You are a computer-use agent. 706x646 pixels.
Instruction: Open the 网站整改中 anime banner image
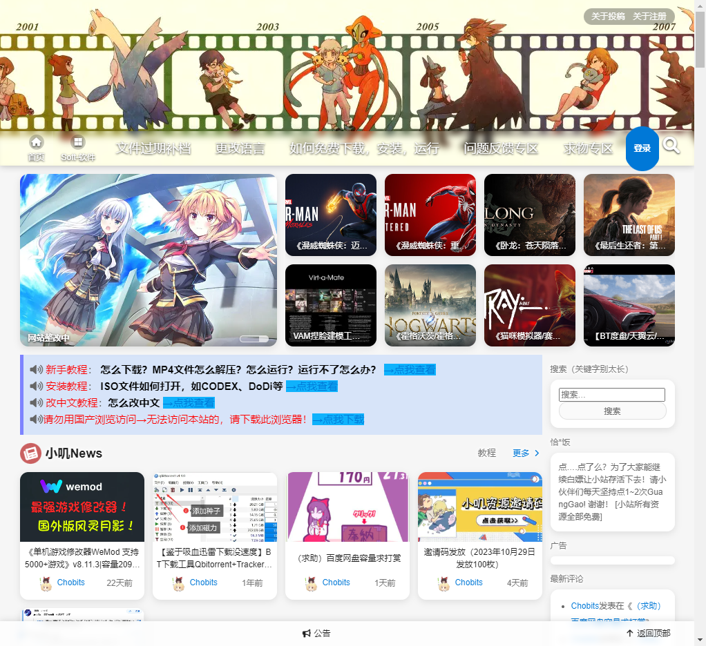tap(149, 260)
